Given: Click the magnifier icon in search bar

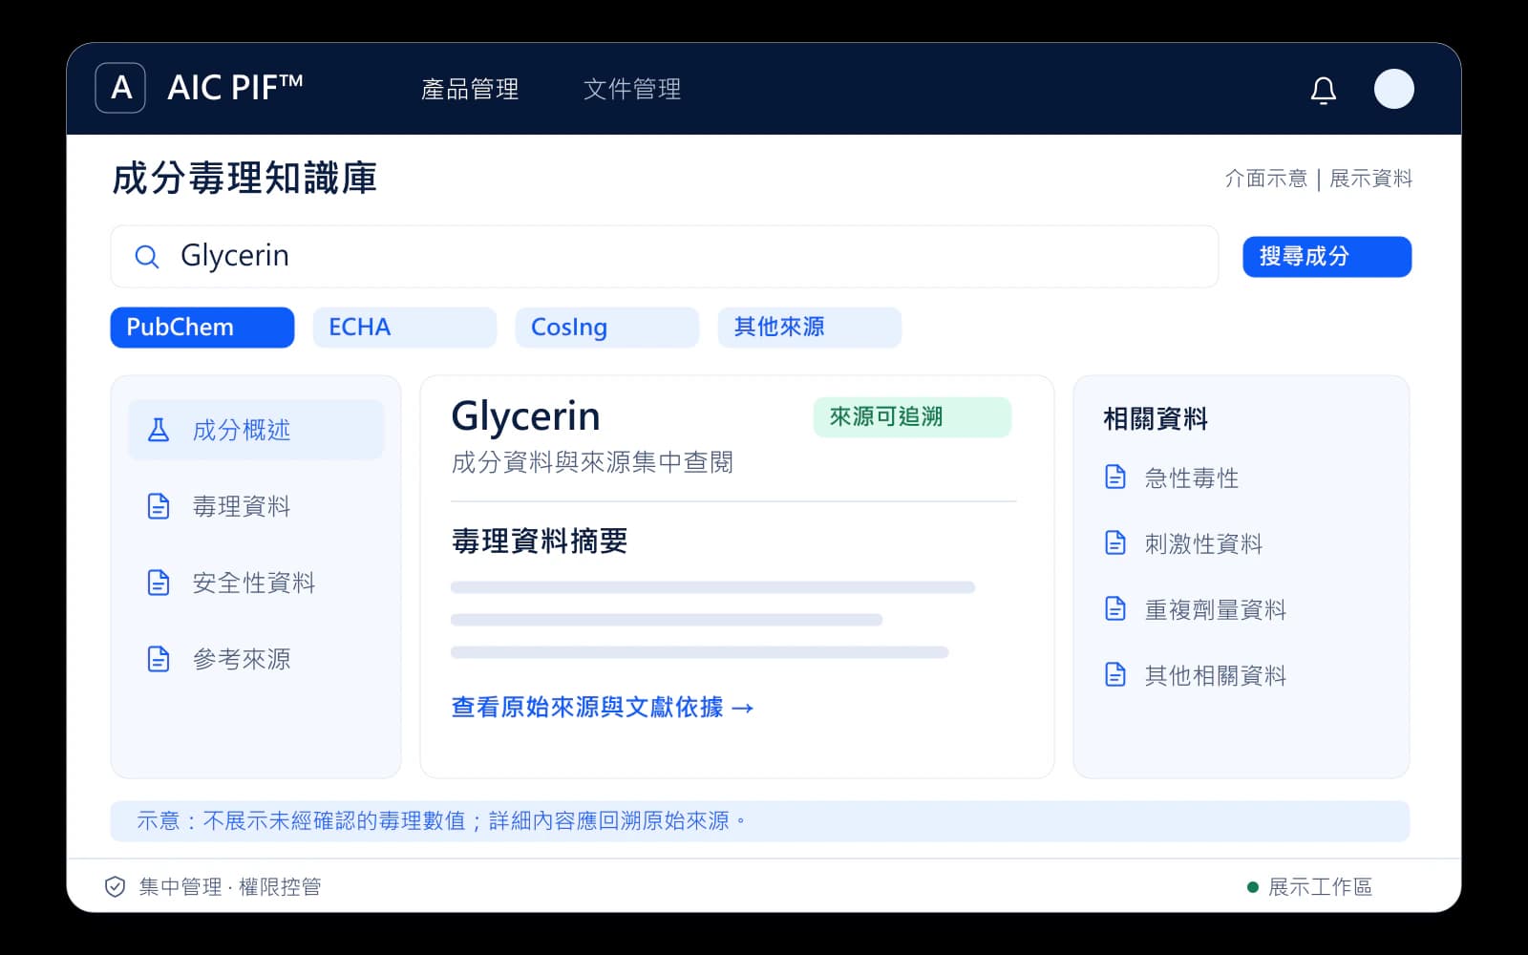Looking at the screenshot, I should pos(146,257).
